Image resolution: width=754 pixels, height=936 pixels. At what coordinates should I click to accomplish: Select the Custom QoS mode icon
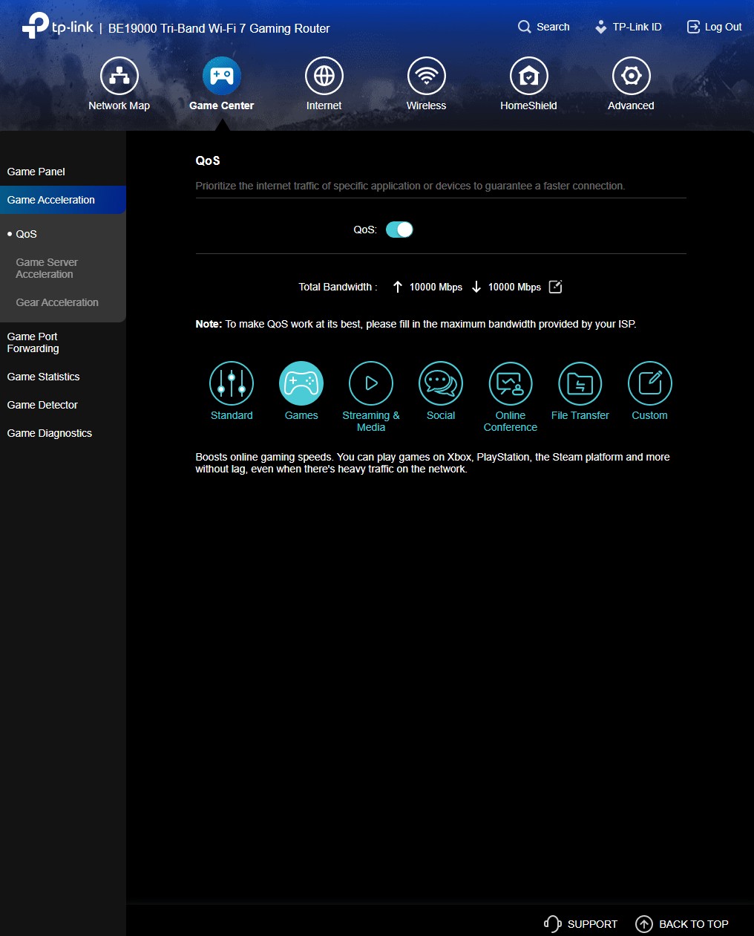649,383
